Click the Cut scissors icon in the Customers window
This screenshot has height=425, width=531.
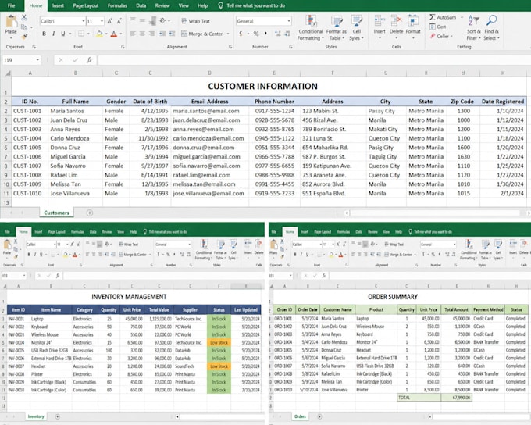click(x=24, y=17)
